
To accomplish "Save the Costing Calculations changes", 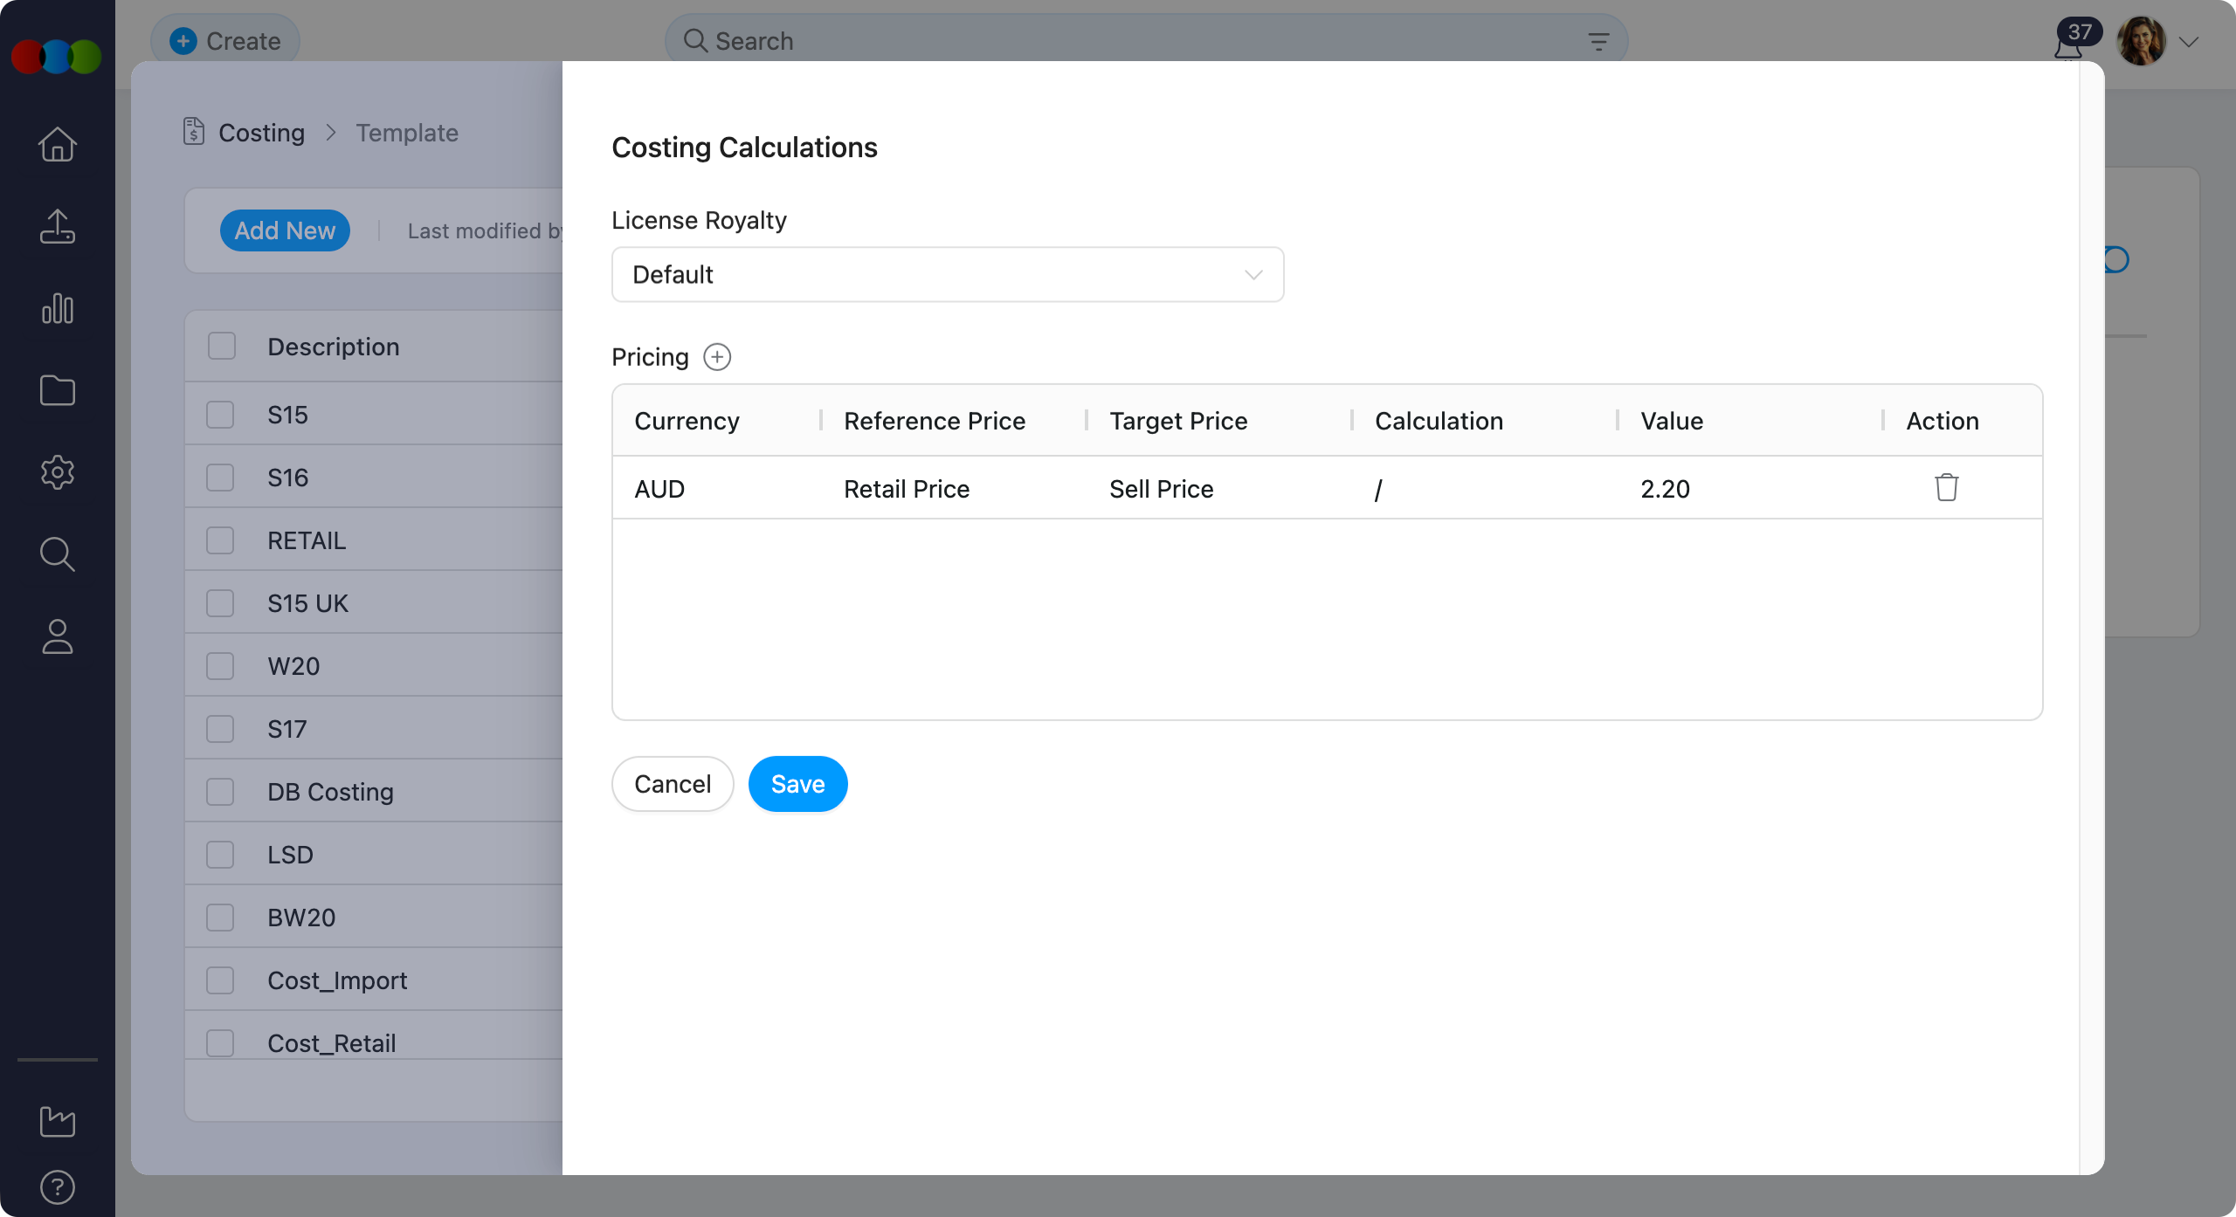I will (797, 783).
